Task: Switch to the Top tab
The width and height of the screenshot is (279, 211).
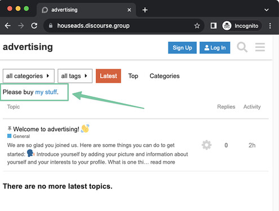Action: tap(133, 76)
